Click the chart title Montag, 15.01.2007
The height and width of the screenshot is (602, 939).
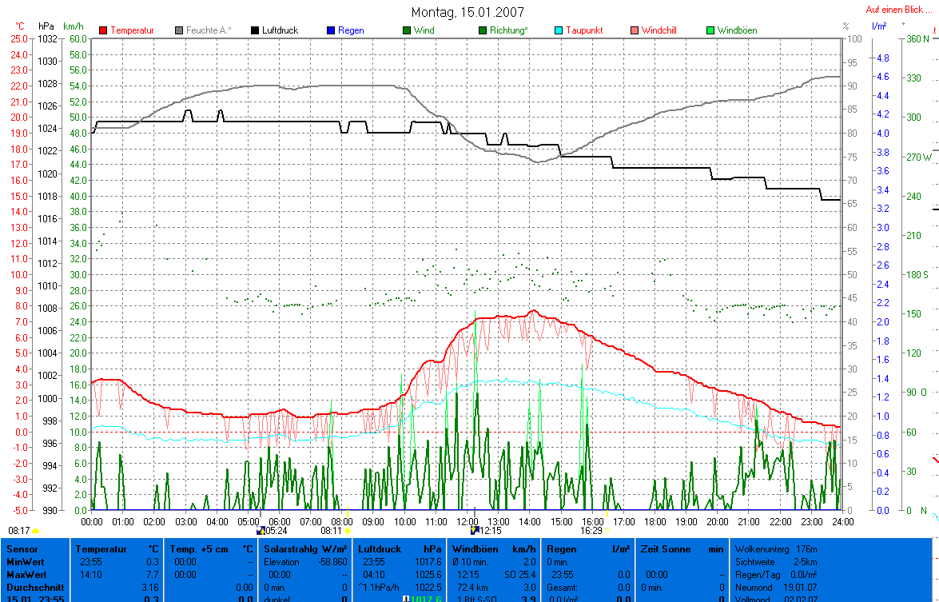click(x=468, y=12)
